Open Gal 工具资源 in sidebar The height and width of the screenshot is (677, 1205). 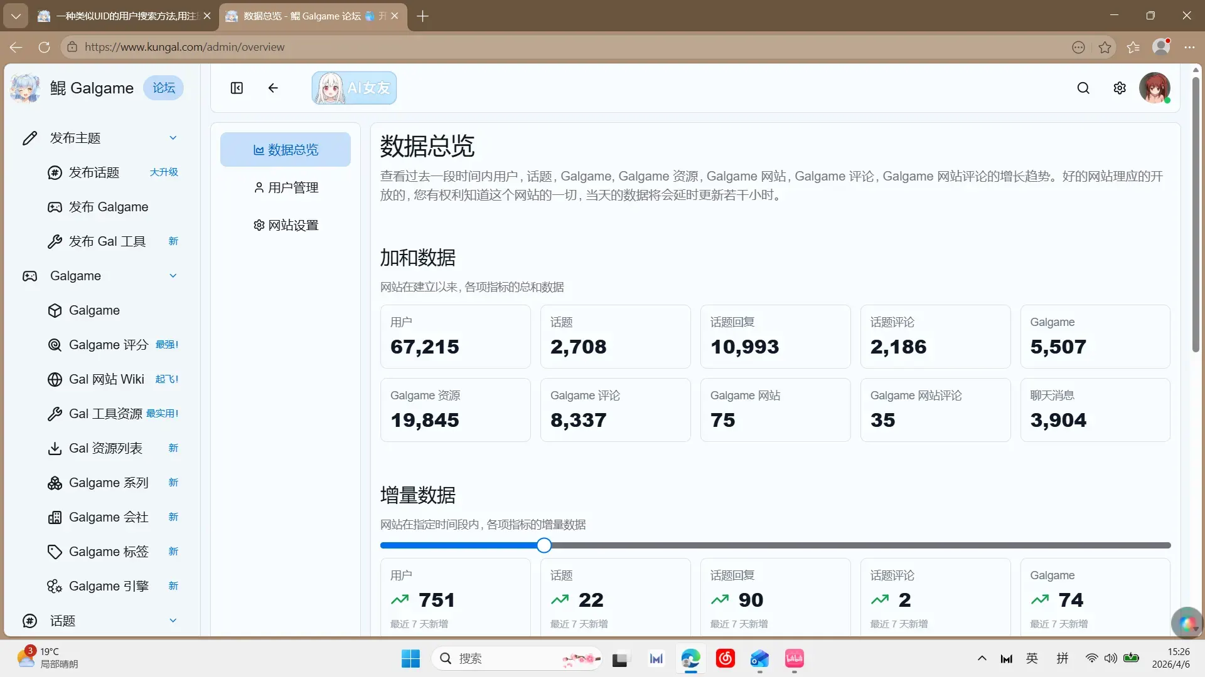click(x=113, y=414)
